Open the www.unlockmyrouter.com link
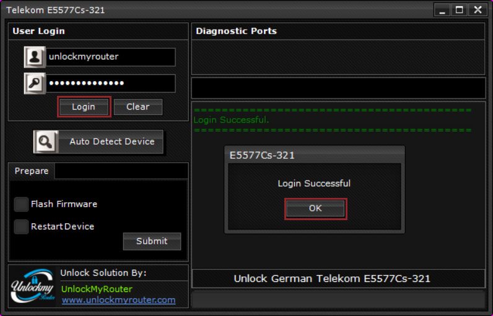493x316 pixels. (118, 300)
